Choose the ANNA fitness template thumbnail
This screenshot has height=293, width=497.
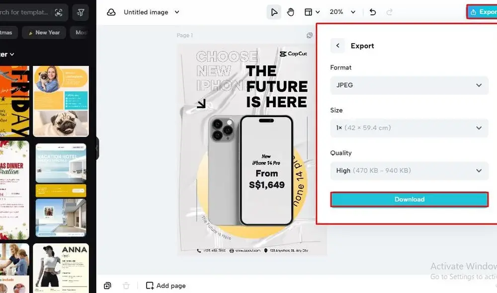[x=61, y=268]
